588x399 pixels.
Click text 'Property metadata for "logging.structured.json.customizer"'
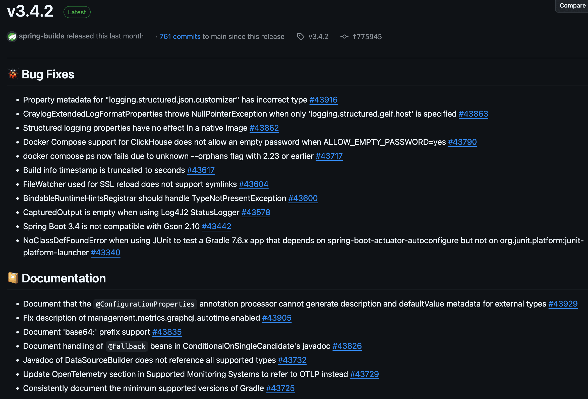131,100
